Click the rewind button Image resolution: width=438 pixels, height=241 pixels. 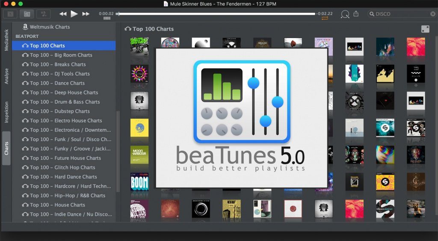pyautogui.click(x=63, y=14)
